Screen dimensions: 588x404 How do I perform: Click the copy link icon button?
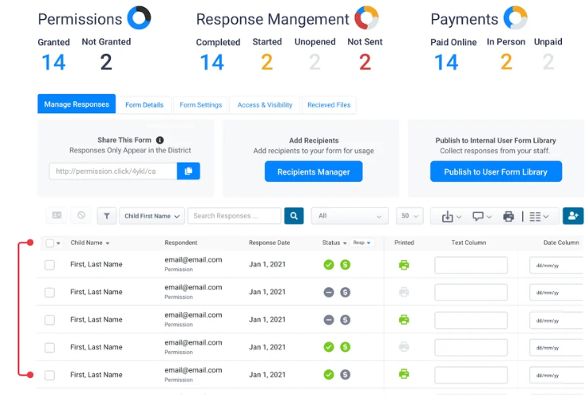[x=189, y=171]
